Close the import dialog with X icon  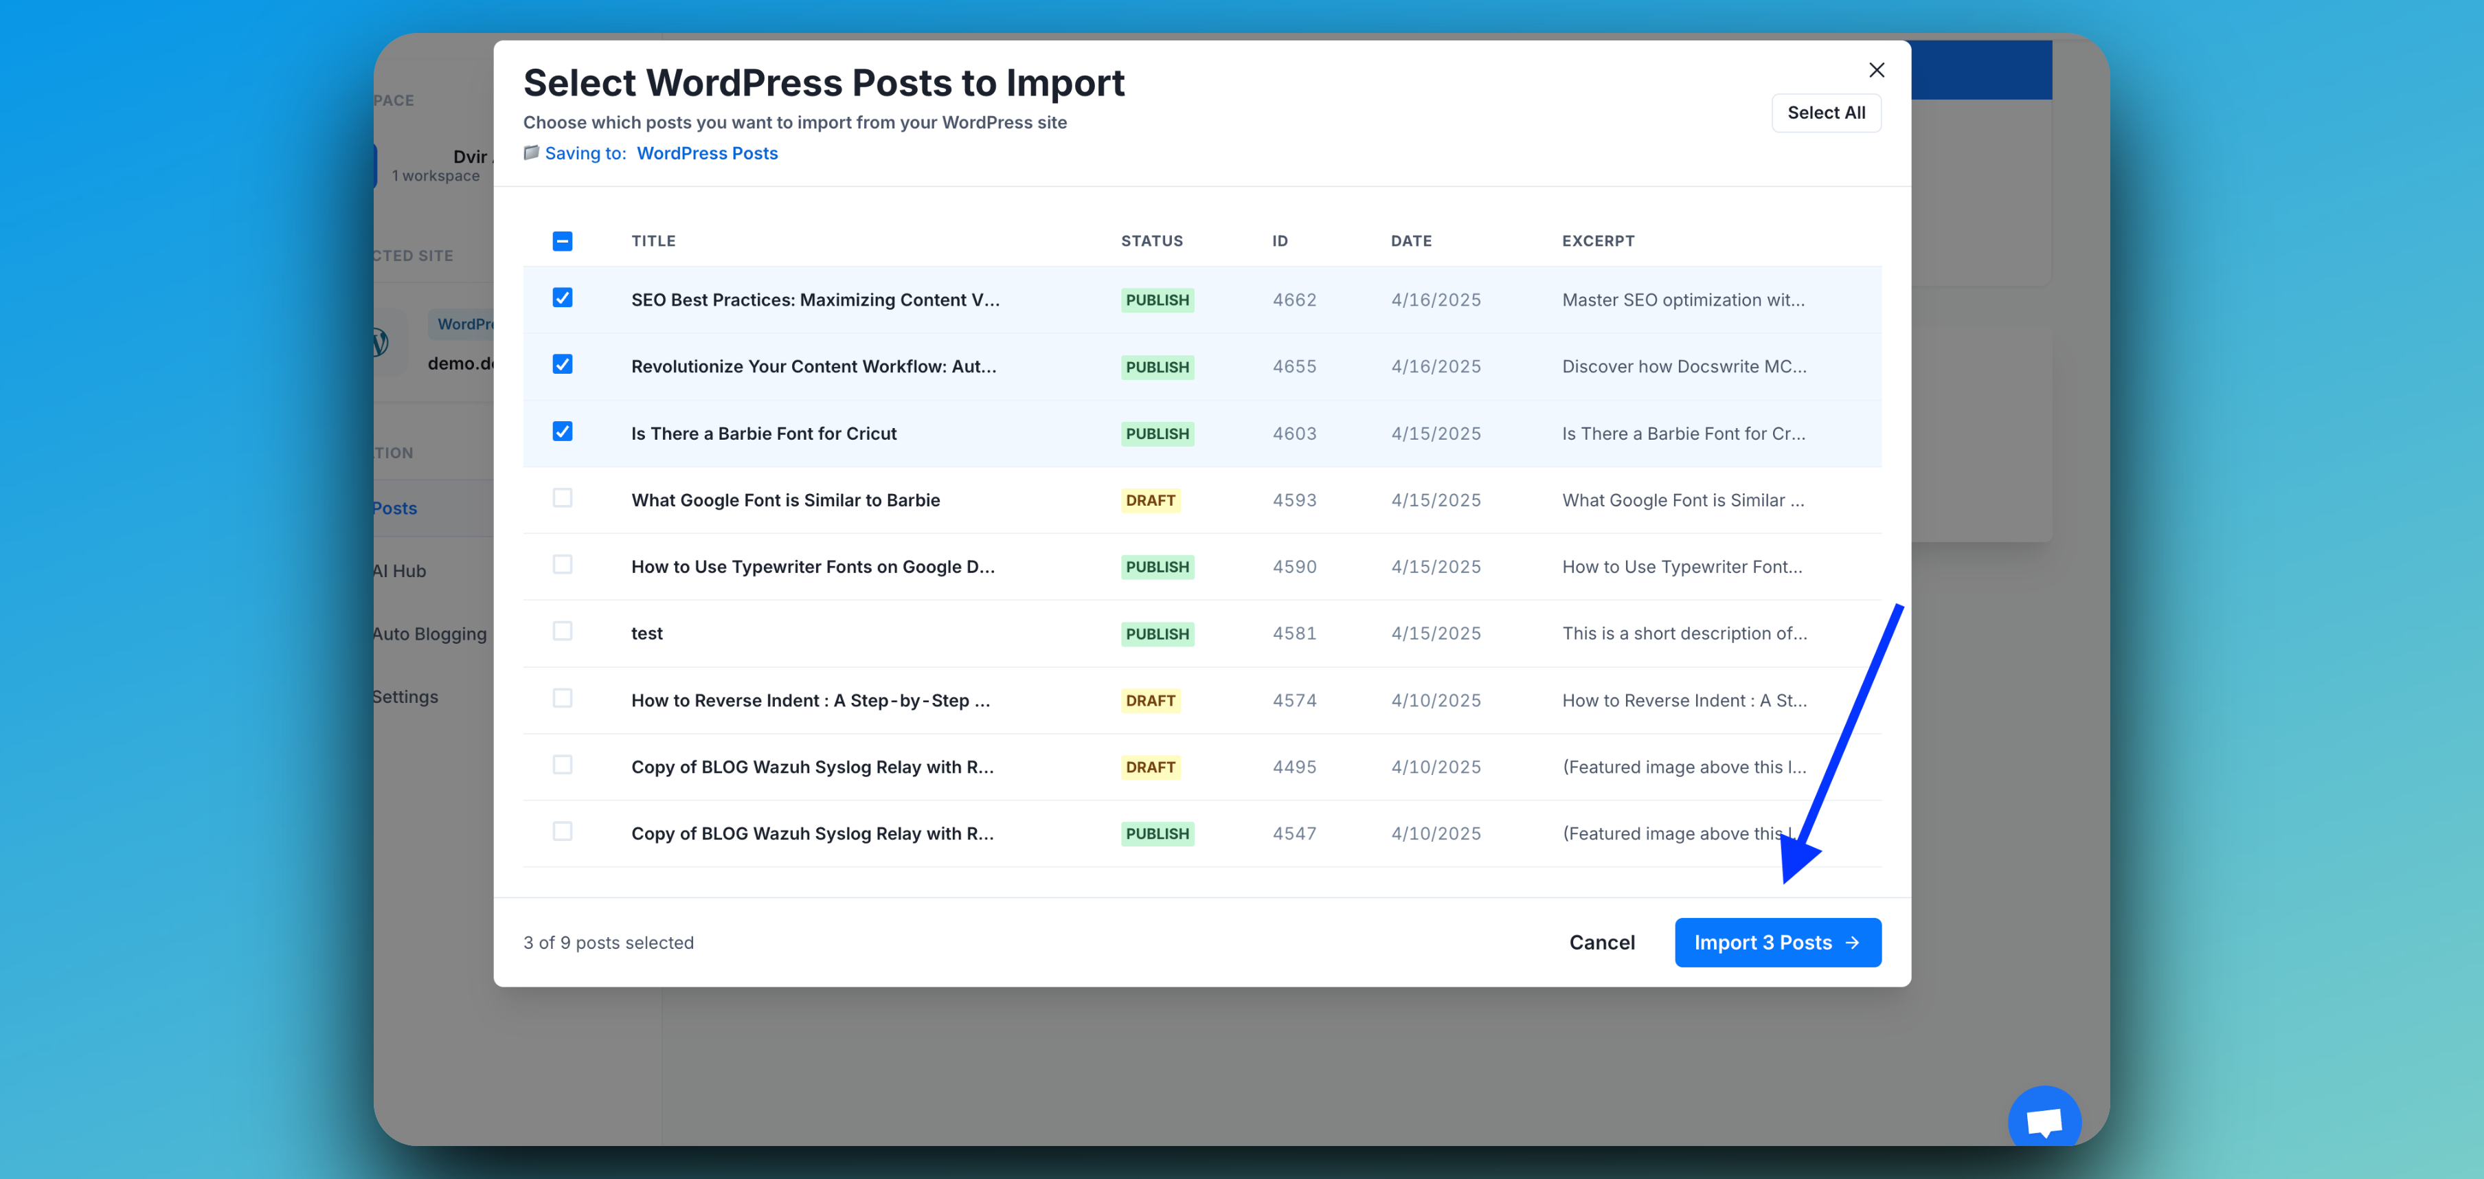(x=1875, y=69)
